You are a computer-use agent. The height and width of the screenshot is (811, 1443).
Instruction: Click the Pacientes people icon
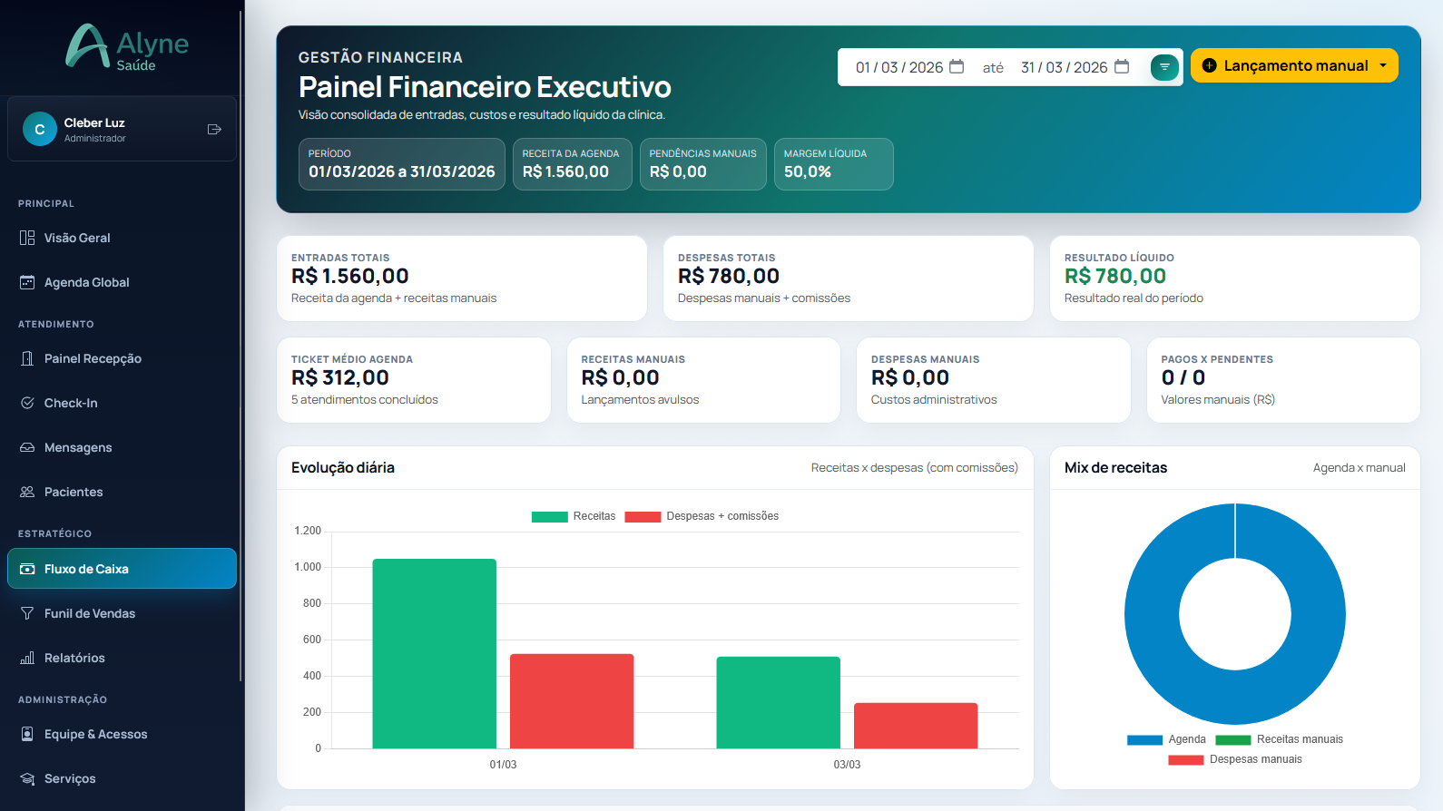click(27, 492)
